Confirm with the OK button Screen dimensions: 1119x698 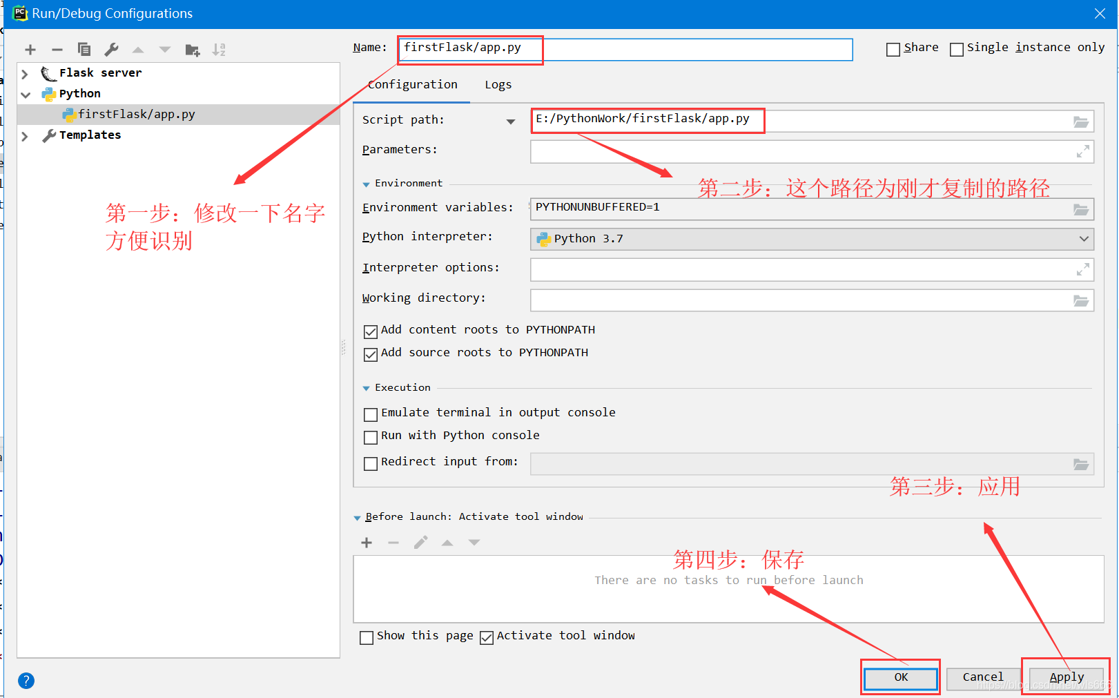coord(901,677)
